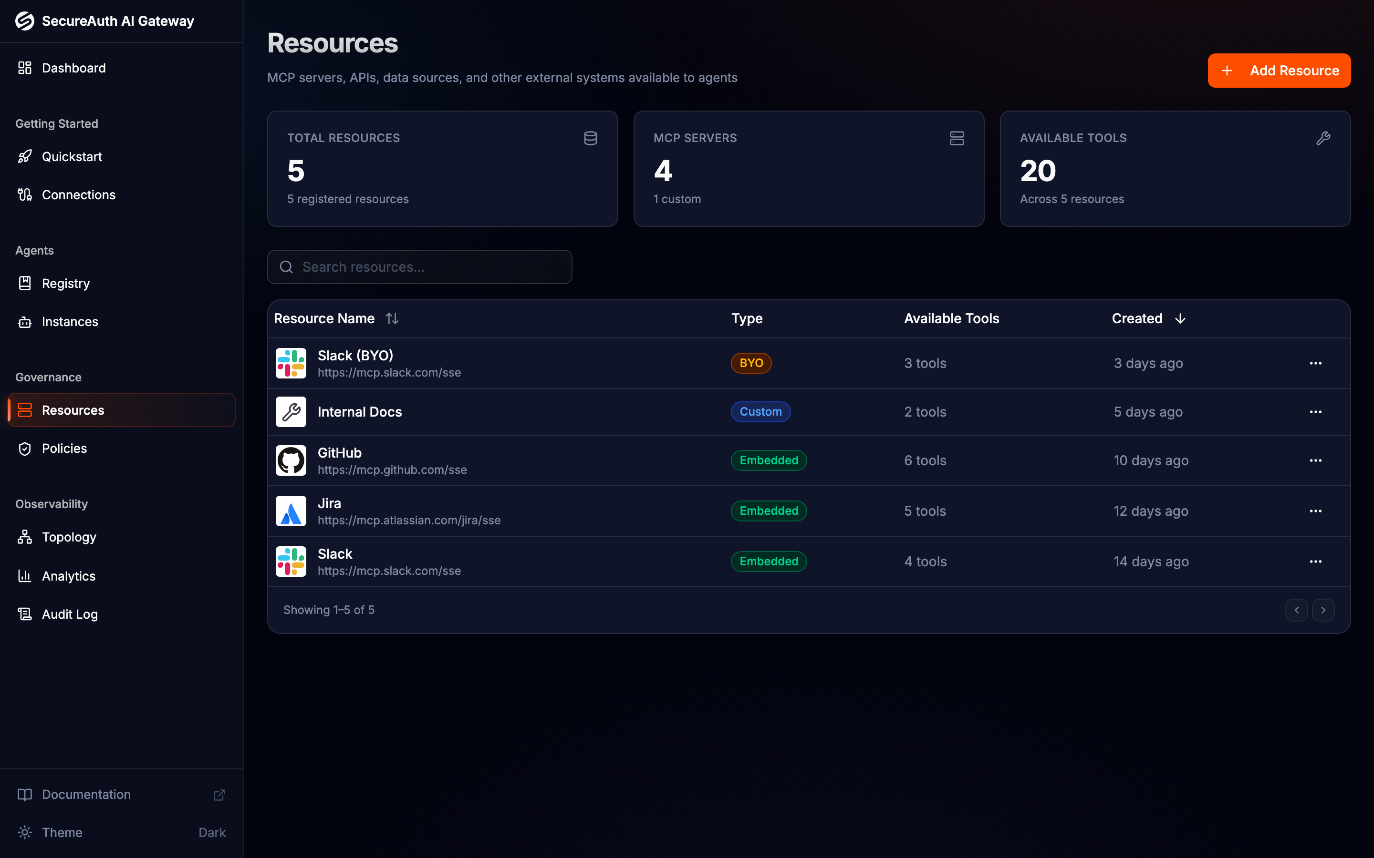Viewport: 1374px width, 858px height.
Task: Open the Audit Log
Action: tap(122, 614)
